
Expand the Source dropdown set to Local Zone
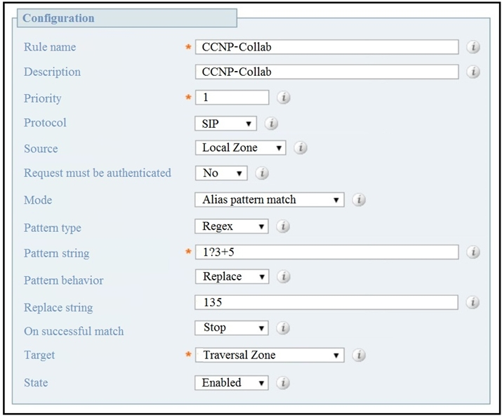pyautogui.click(x=240, y=148)
